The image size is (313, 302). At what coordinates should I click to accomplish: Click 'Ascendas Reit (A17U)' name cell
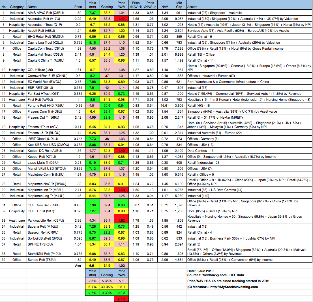click(49, 19)
